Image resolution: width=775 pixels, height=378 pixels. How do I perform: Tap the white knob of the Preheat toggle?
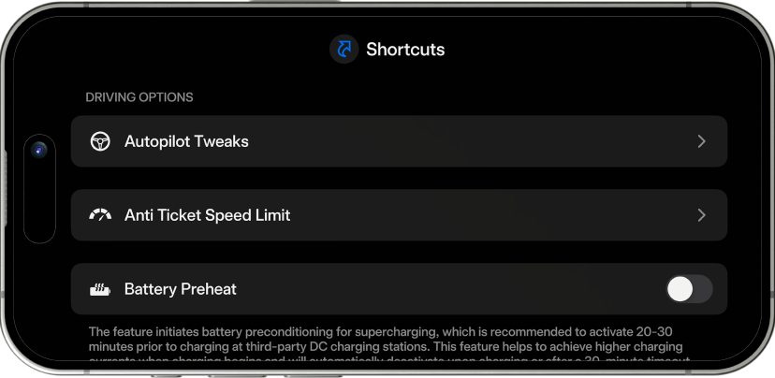click(680, 289)
